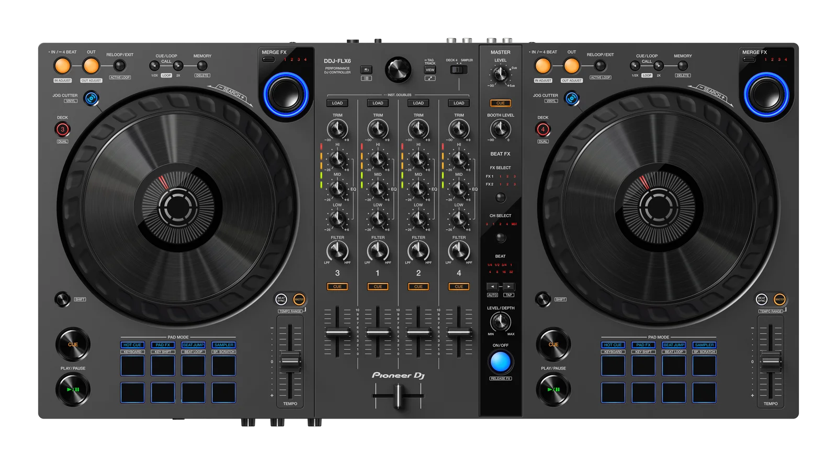The width and height of the screenshot is (837, 465).
Task: Click the left deck jog wheel center
Action: coord(178,207)
